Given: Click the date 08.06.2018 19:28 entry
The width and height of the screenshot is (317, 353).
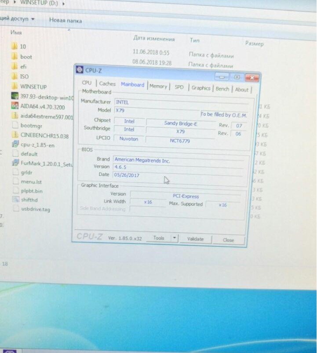Looking at the screenshot, I should [152, 62].
